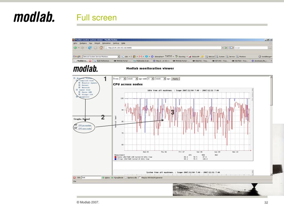This screenshot has height=213, width=284.
Task: Open the Visa menu
Action: tap(91, 43)
